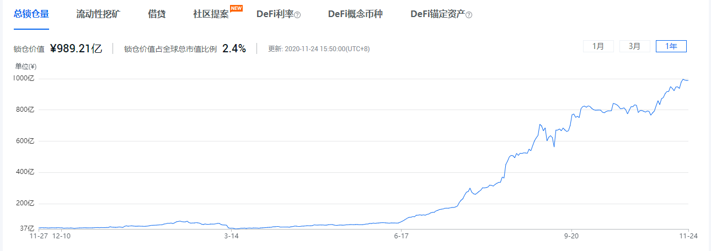The image size is (711, 251).
Task: Select the 3月 time range
Action: pos(635,46)
